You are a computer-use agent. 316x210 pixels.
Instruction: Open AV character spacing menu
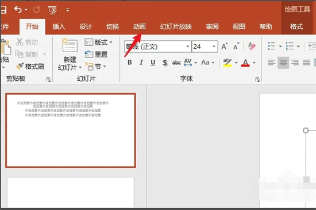click(190, 63)
